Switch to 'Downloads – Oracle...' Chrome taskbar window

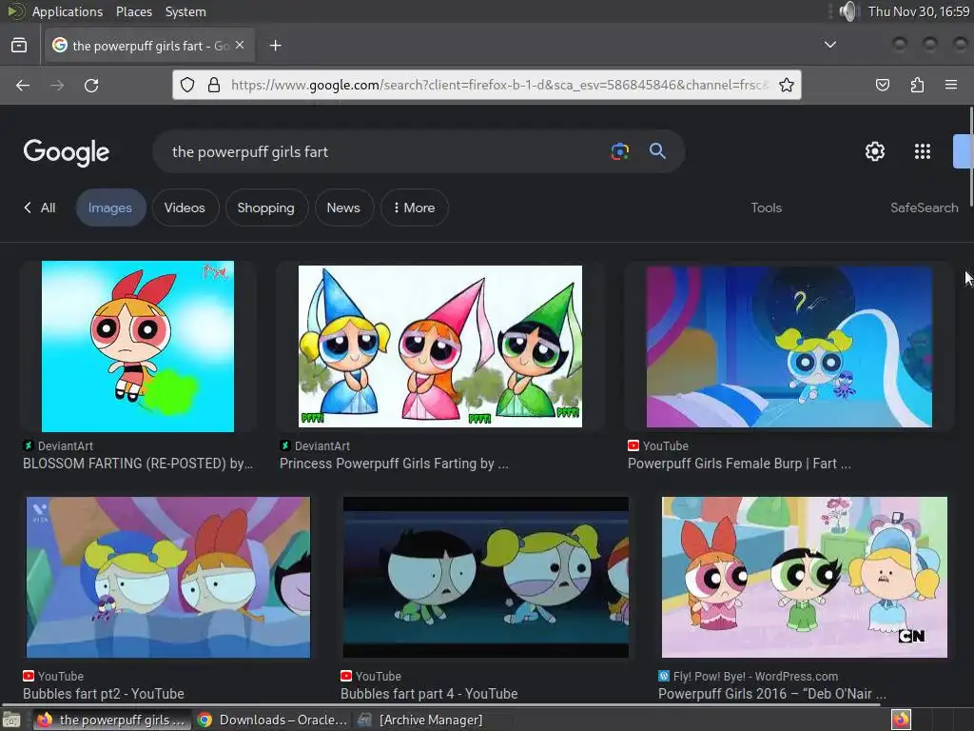[271, 720]
